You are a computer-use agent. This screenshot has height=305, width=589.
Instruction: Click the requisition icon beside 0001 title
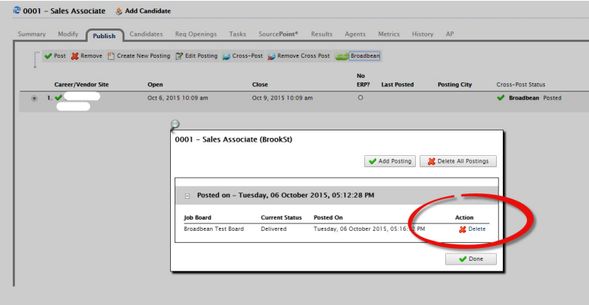pyautogui.click(x=17, y=10)
